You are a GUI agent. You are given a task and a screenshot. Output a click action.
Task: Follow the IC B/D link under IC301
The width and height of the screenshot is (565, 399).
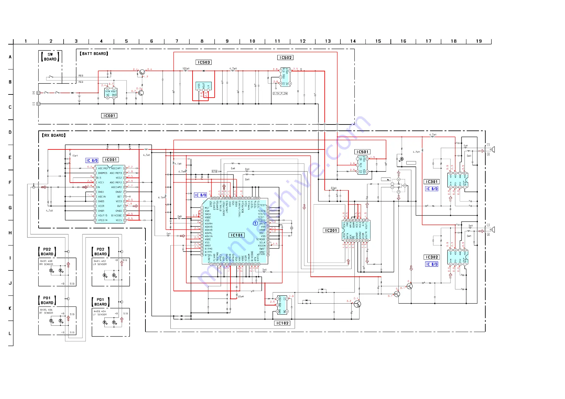pyautogui.click(x=432, y=189)
